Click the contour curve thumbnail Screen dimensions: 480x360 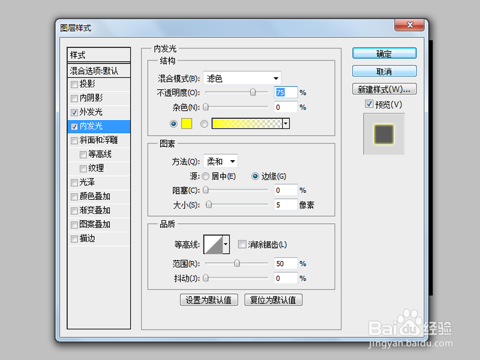point(213,244)
